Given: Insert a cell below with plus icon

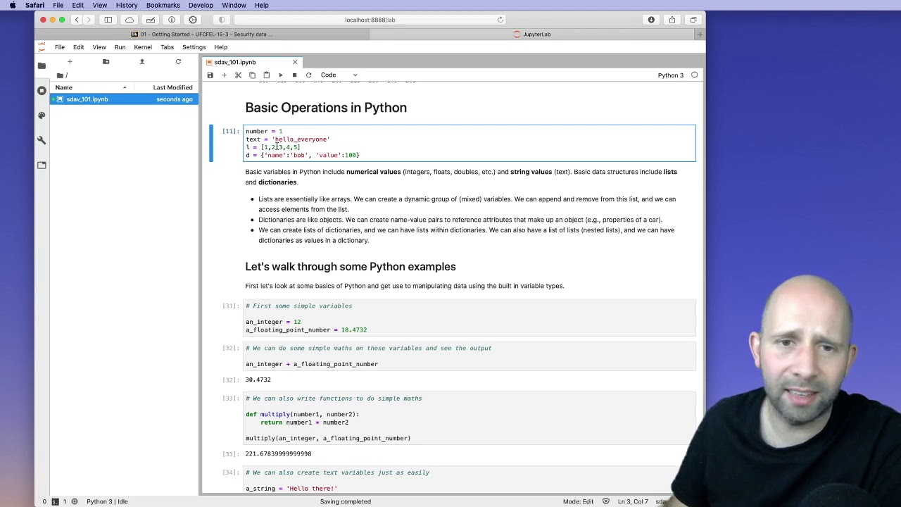Looking at the screenshot, I should 224,75.
